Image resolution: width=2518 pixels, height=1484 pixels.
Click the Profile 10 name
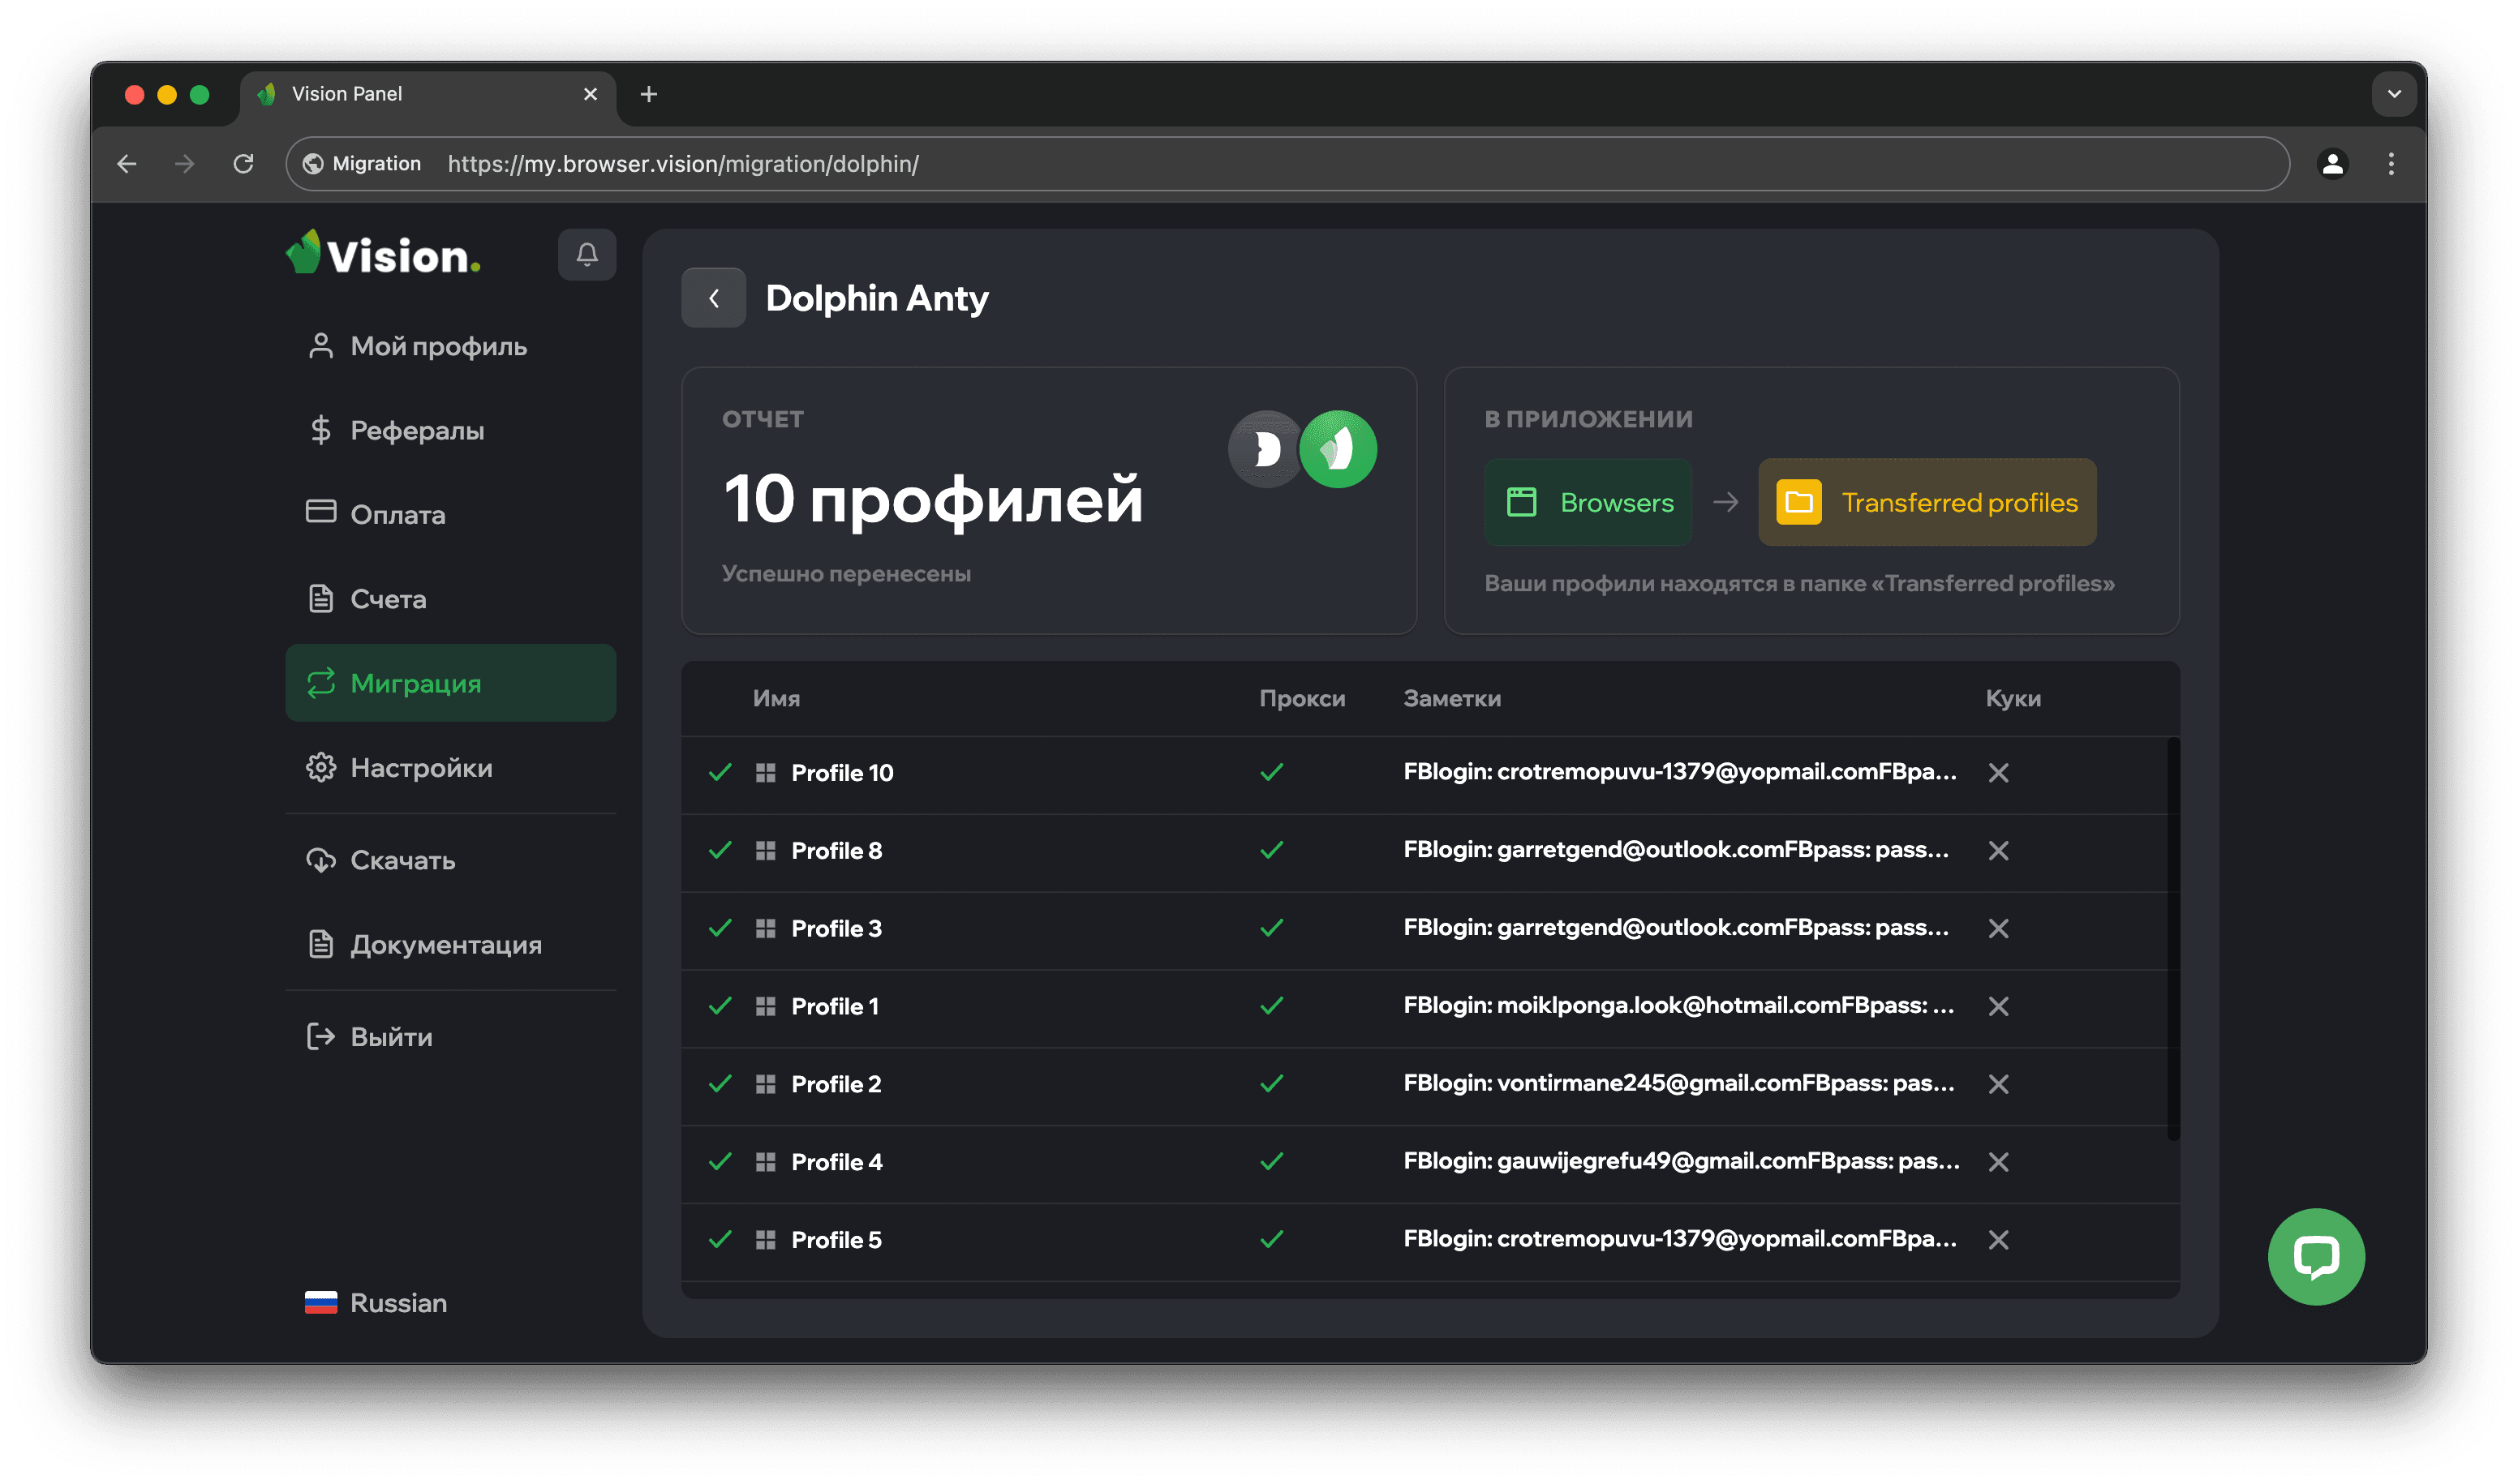pos(841,772)
